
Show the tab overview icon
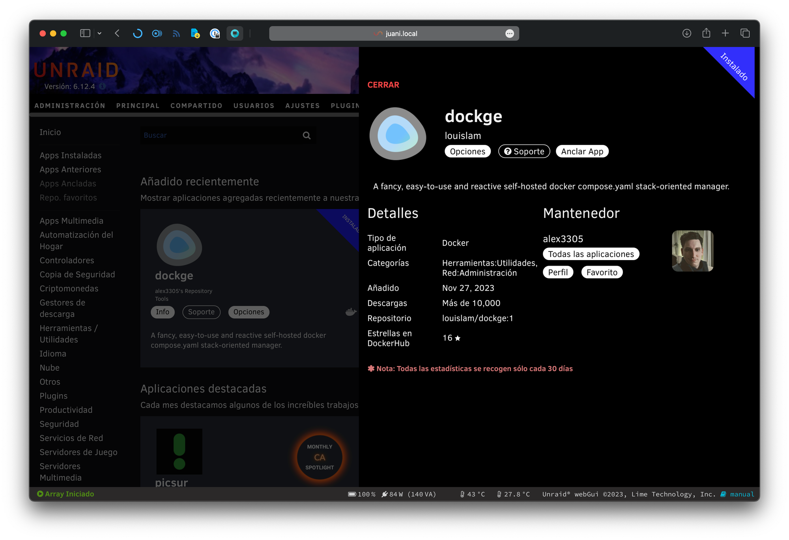click(745, 33)
